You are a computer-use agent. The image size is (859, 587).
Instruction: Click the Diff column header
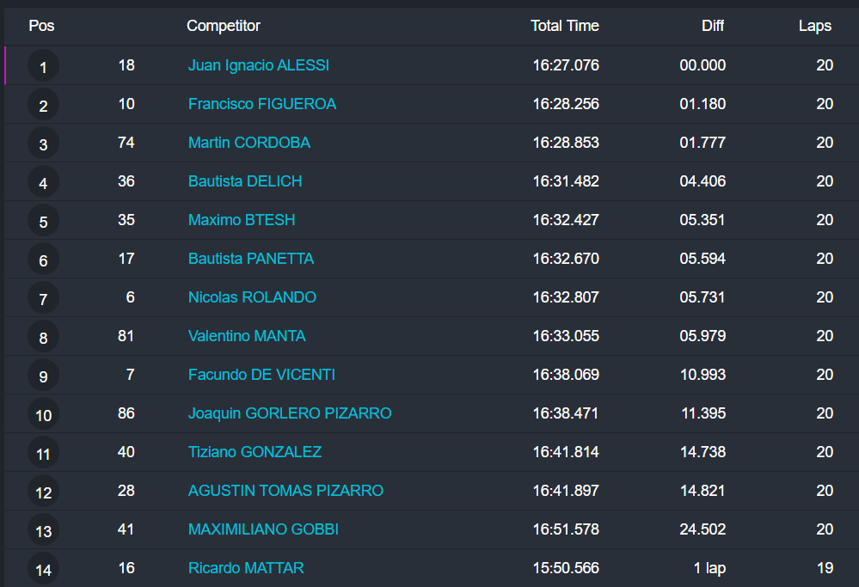pyautogui.click(x=712, y=26)
